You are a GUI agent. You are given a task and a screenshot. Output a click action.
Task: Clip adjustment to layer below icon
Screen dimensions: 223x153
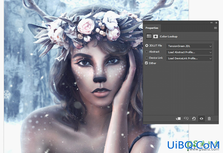tap(178, 119)
